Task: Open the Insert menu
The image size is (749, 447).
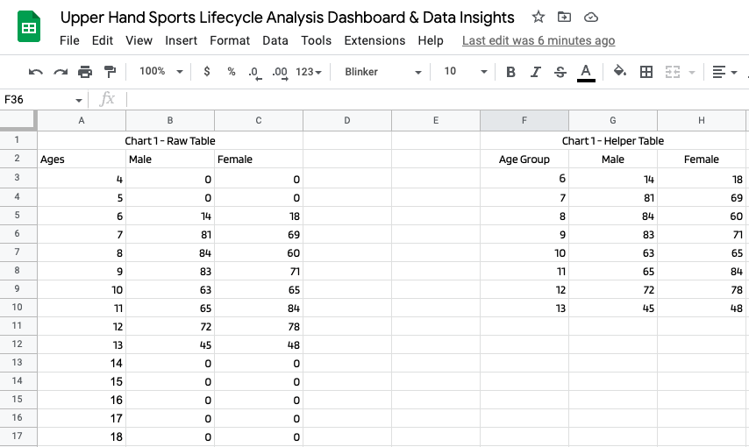Action: pyautogui.click(x=181, y=40)
